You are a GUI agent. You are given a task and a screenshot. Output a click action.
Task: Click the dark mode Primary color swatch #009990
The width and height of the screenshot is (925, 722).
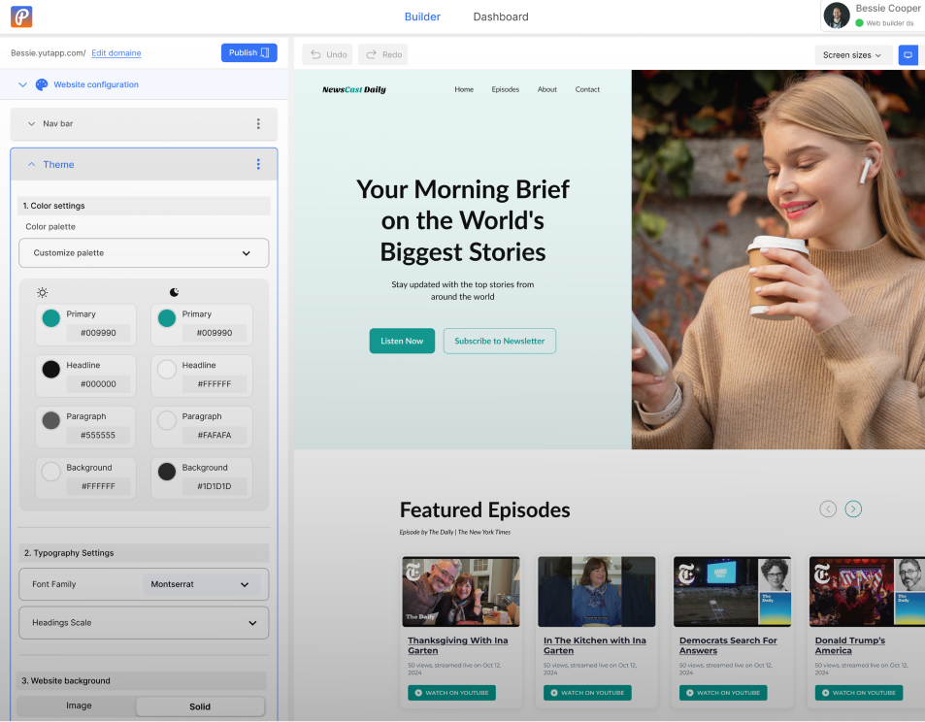pyautogui.click(x=166, y=319)
